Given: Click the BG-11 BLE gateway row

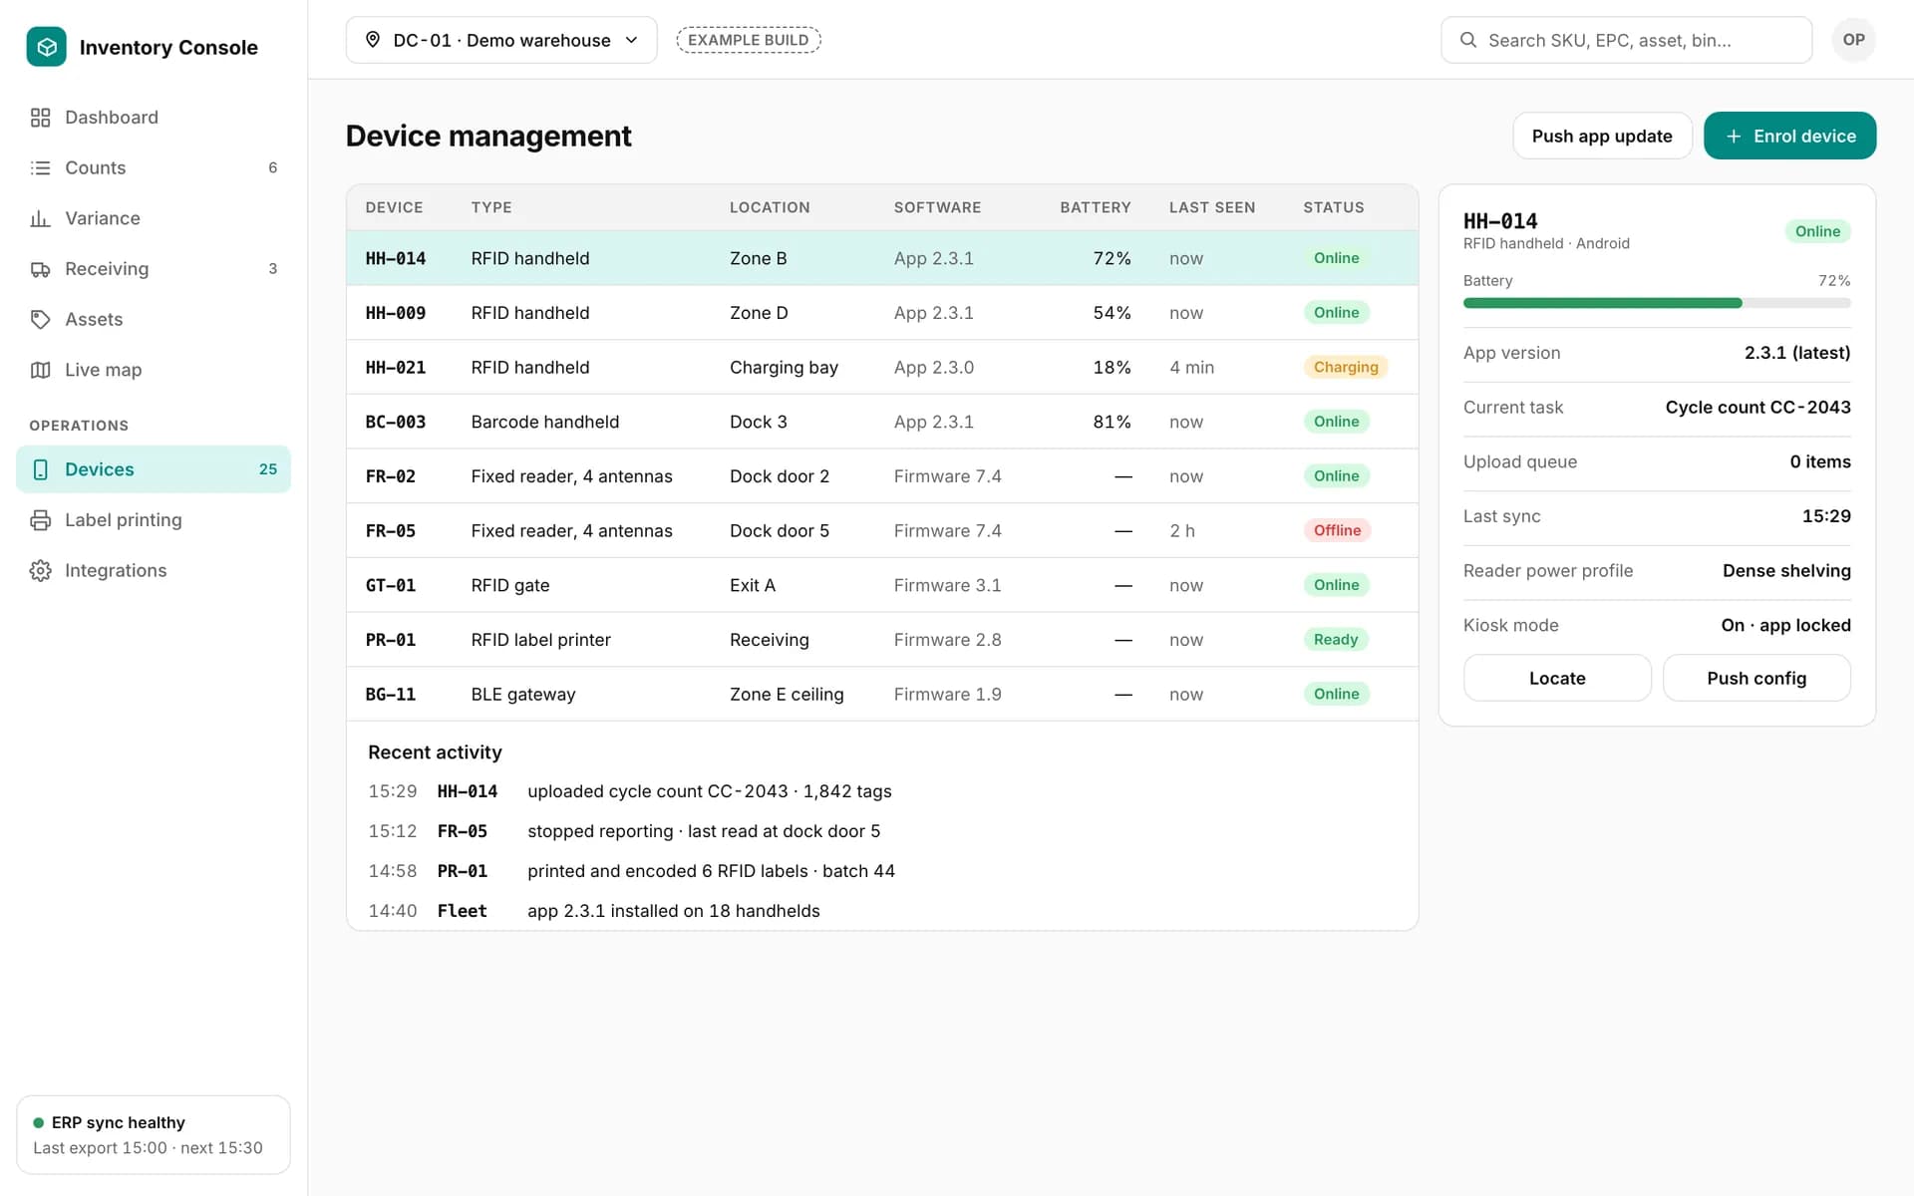Looking at the screenshot, I should coord(882,695).
